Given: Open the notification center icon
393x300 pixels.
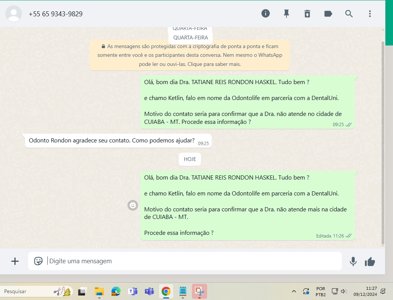Looking at the screenshot, I should coord(383,291).
